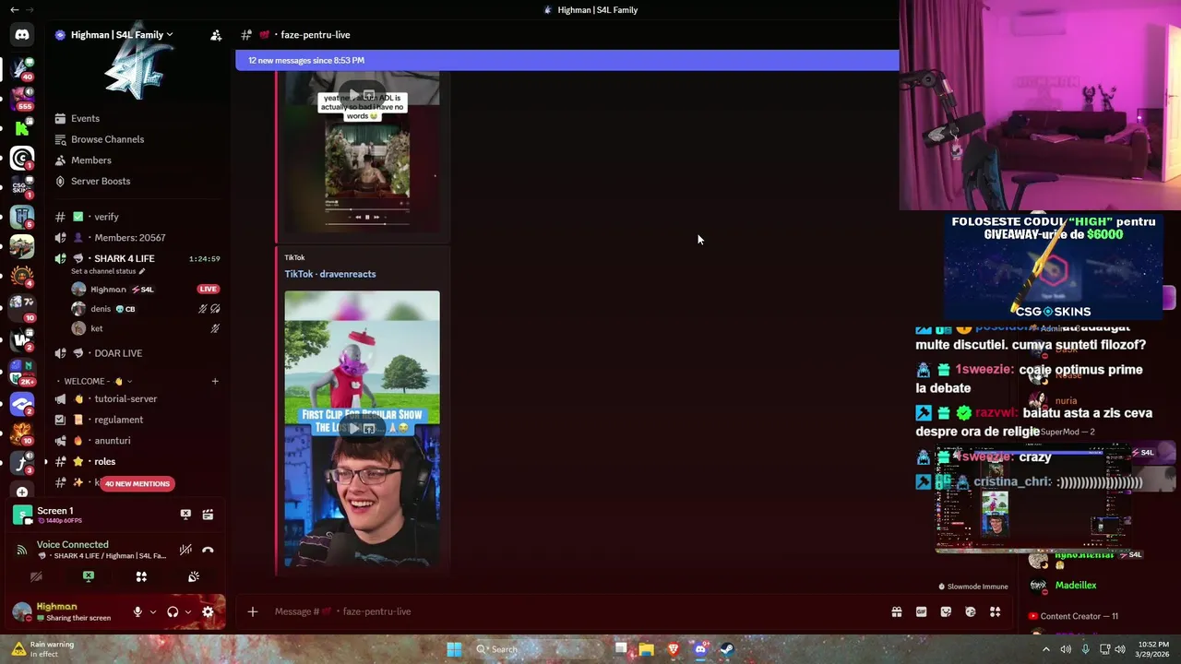This screenshot has width=1181, height=664.
Task: Open output device options chevron beside headphones
Action: click(187, 611)
